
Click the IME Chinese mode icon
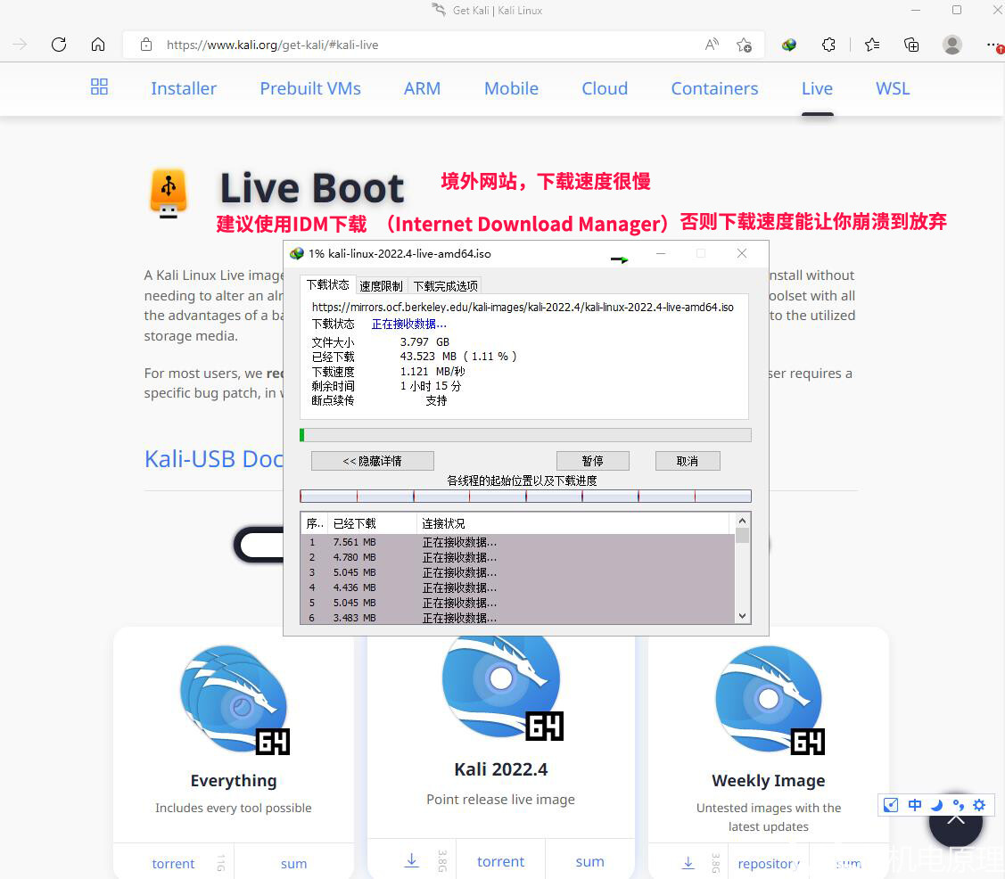click(x=915, y=805)
